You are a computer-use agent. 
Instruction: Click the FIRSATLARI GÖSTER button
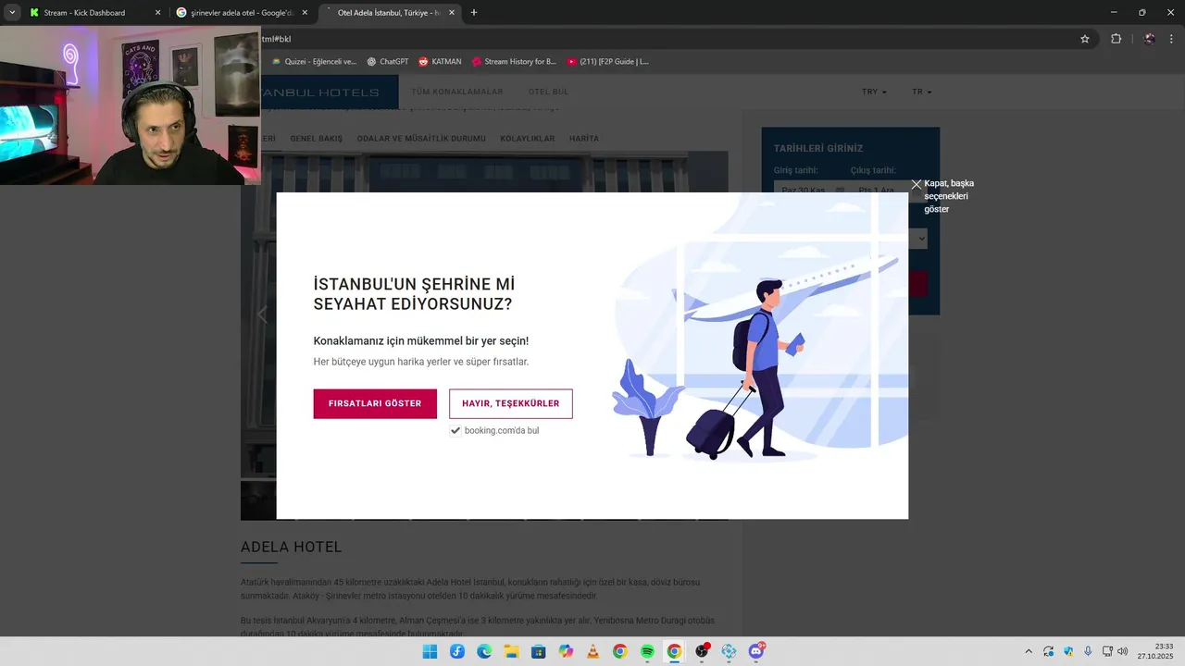pyautogui.click(x=375, y=404)
